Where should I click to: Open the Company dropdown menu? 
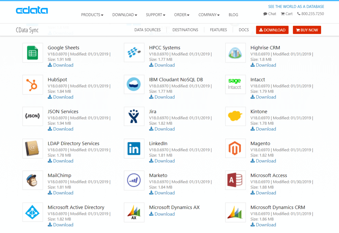click(209, 15)
